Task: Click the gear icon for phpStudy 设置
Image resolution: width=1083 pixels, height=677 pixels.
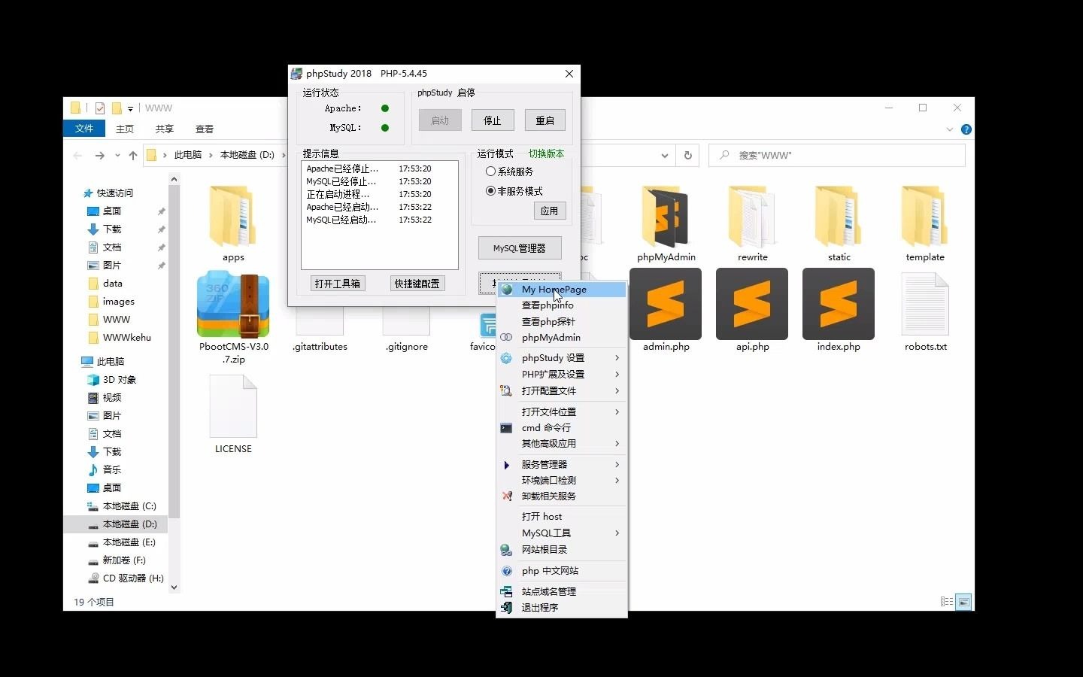Action: (506, 358)
